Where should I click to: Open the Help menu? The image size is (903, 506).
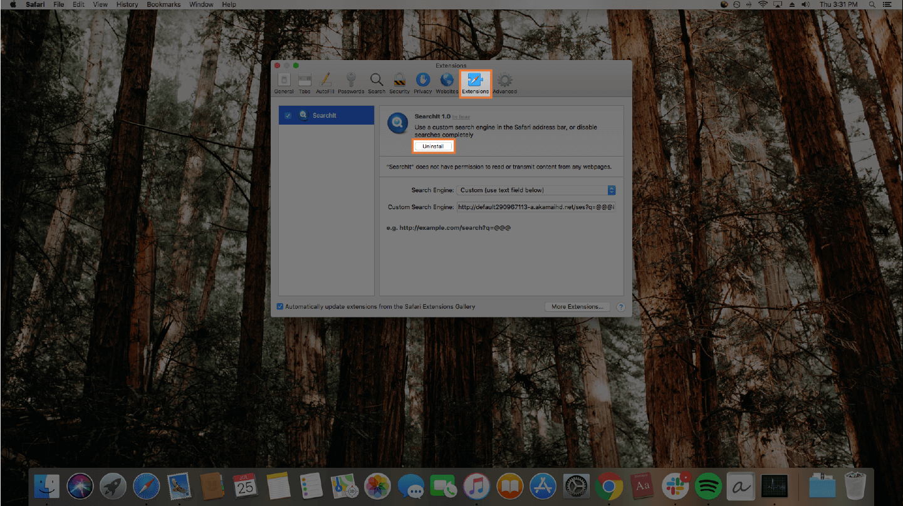tap(229, 4)
